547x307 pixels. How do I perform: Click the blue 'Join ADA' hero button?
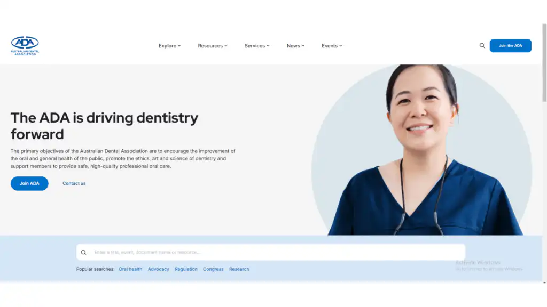(29, 183)
